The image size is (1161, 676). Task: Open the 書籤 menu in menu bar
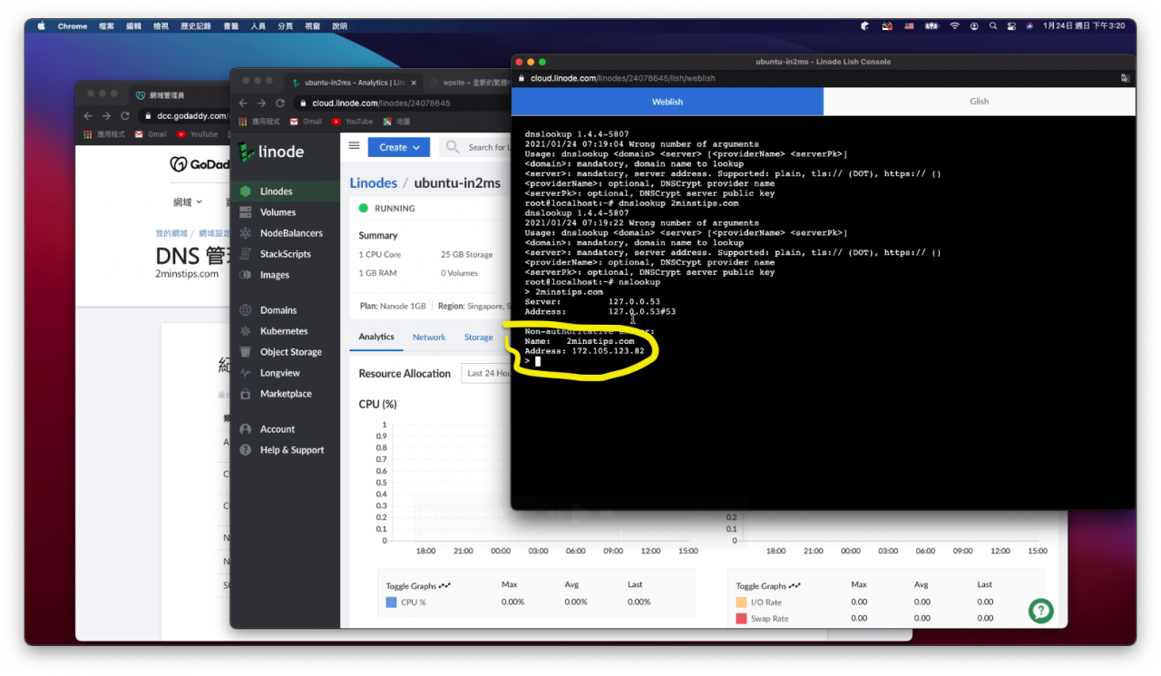231,26
